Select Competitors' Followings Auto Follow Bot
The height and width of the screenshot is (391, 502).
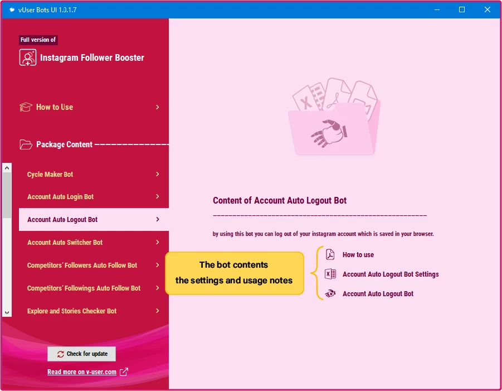click(x=94, y=288)
